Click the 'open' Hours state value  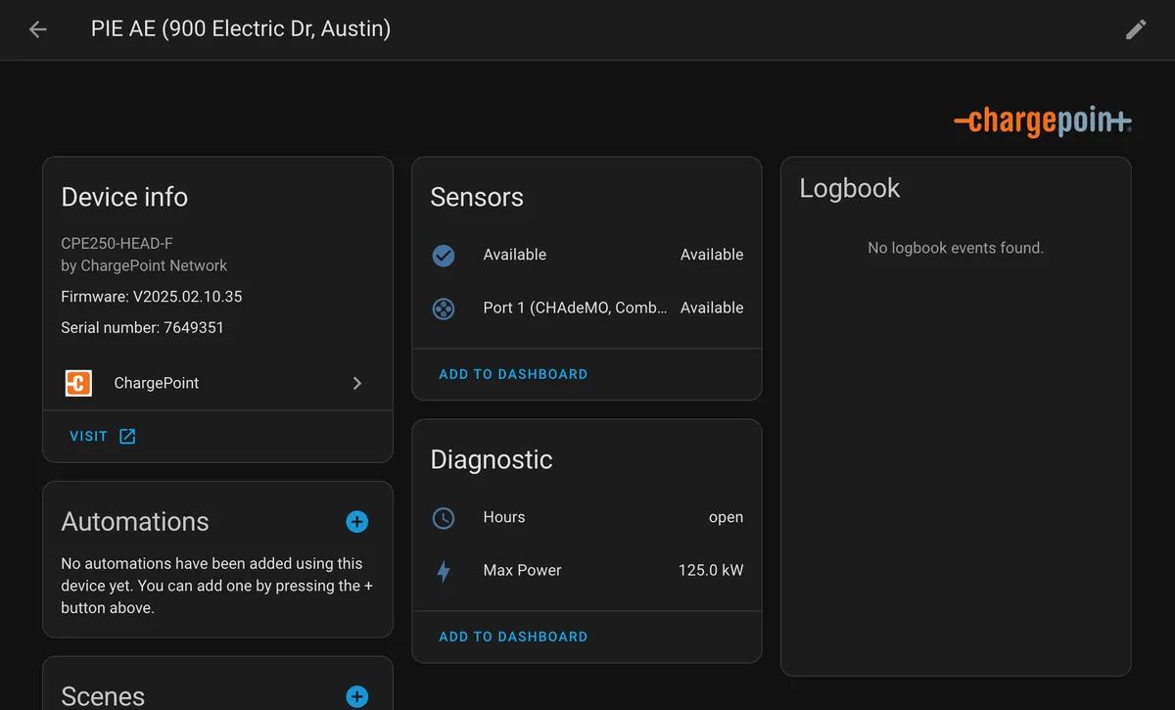(x=727, y=517)
